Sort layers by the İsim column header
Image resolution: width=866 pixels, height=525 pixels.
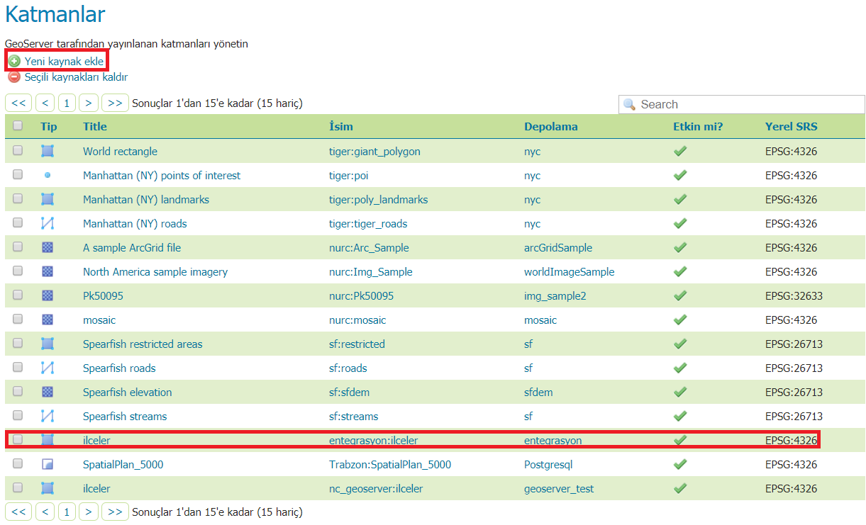(x=341, y=127)
